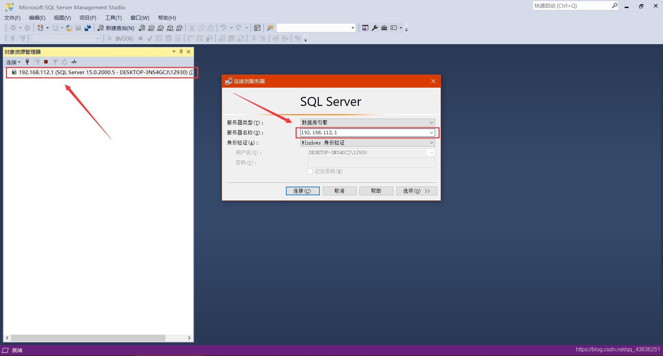This screenshot has width=663, height=356.
Task: Click the 就绪 status bar text
Action: point(17,350)
